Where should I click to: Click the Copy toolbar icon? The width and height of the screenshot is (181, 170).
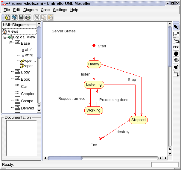click(x=43, y=17)
